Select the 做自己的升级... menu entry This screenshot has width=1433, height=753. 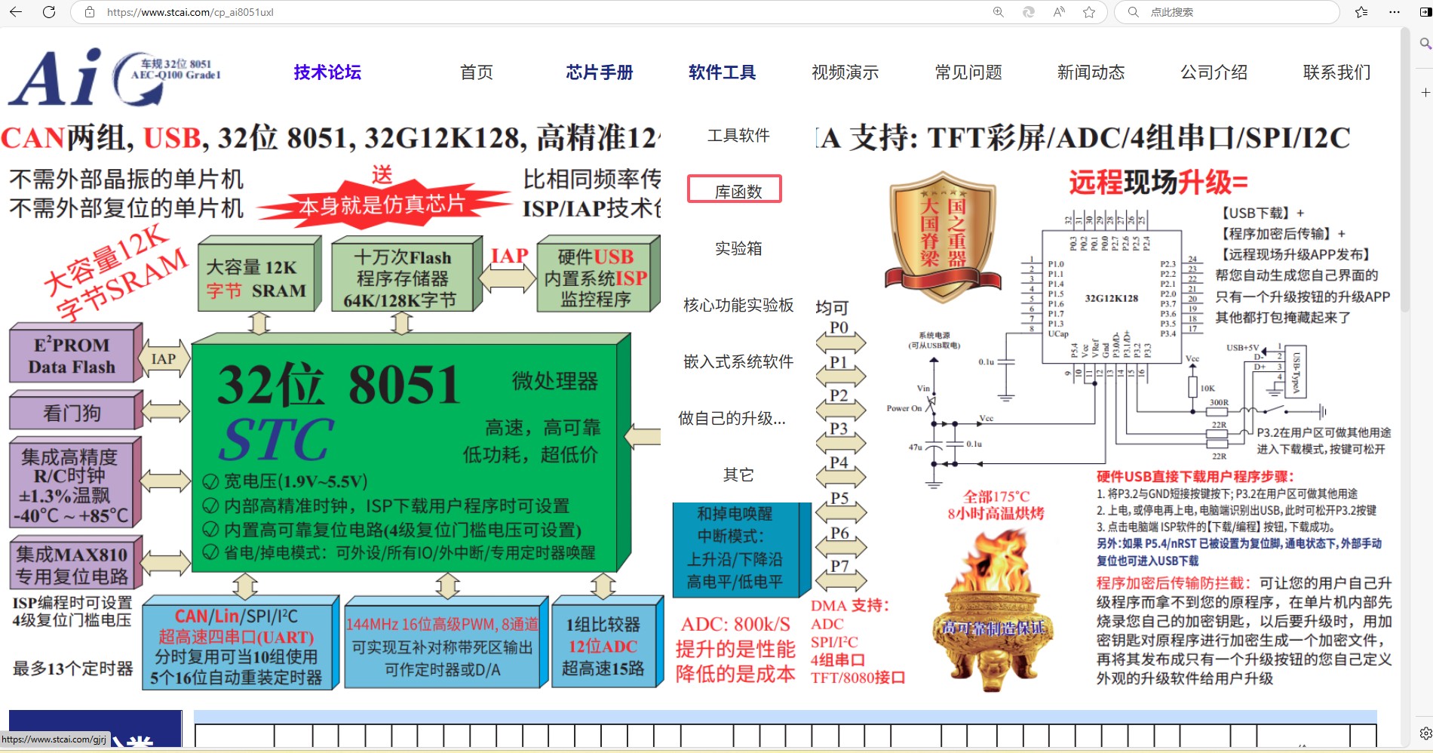[x=732, y=419]
